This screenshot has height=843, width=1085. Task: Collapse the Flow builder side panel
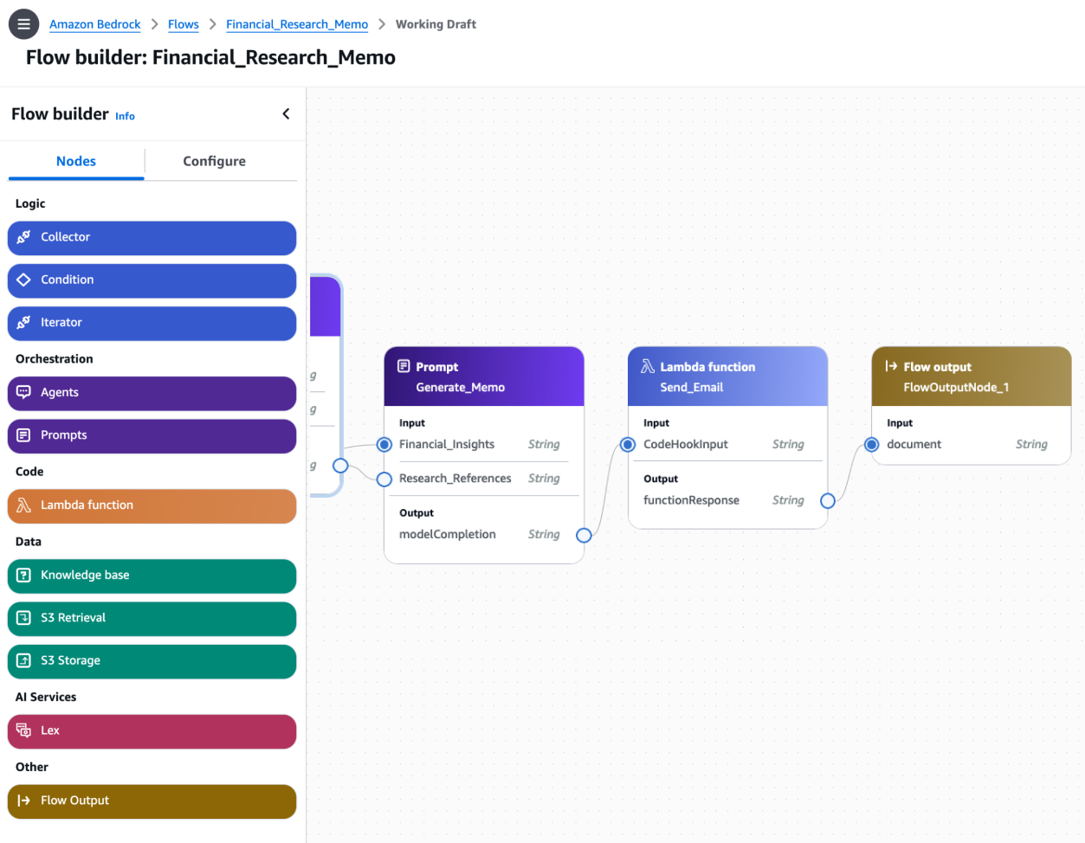pos(286,114)
